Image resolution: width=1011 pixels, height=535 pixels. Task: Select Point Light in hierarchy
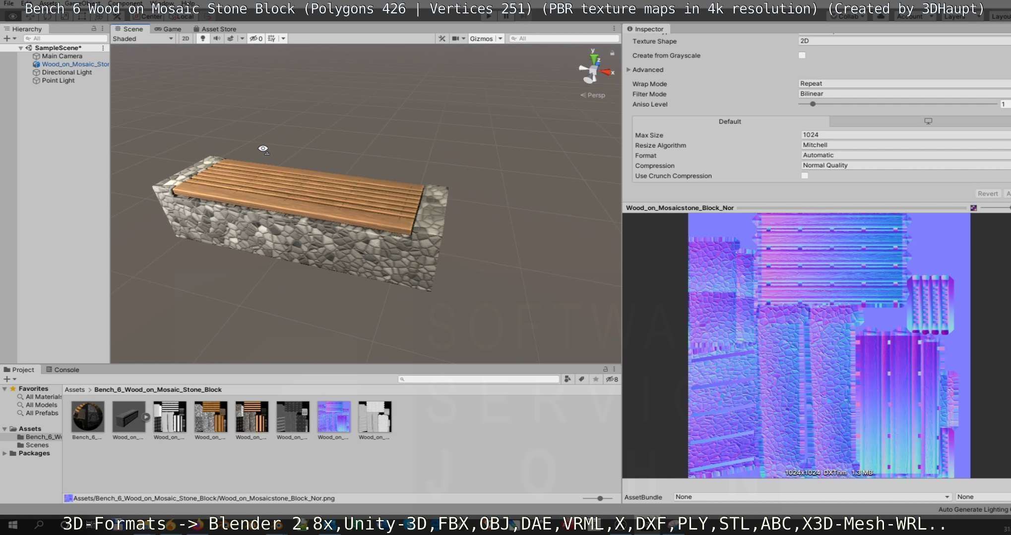click(x=58, y=80)
